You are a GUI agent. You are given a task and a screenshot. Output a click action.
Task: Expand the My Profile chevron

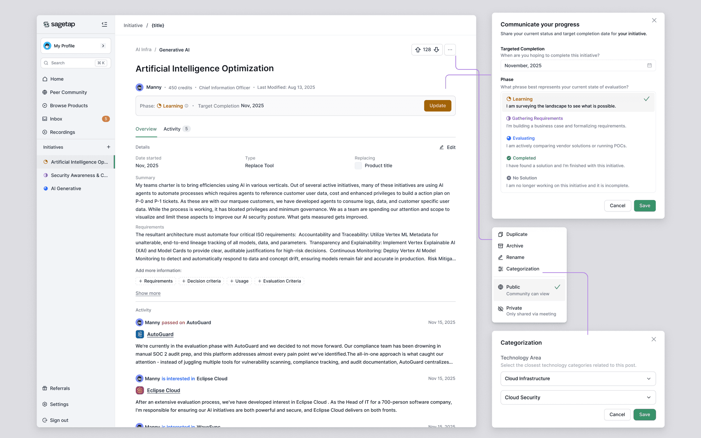click(x=103, y=46)
